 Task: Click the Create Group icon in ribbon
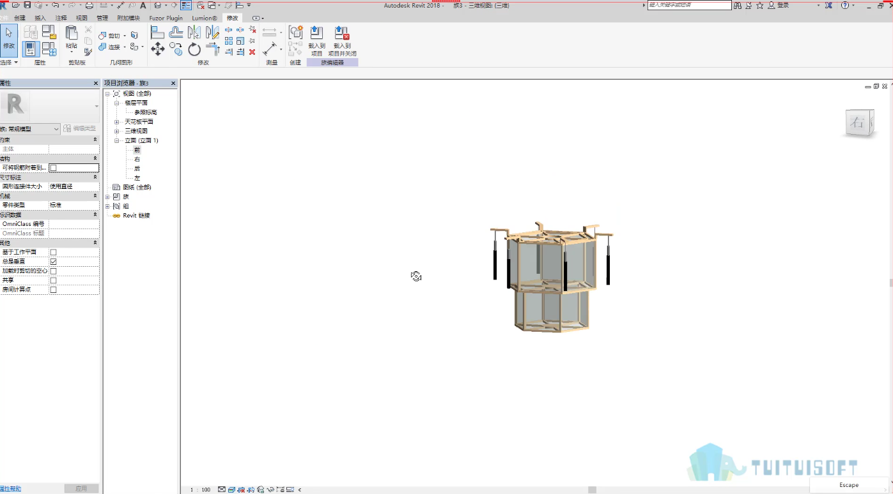click(x=295, y=33)
